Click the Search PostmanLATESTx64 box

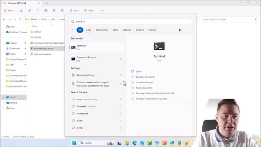tap(229, 20)
